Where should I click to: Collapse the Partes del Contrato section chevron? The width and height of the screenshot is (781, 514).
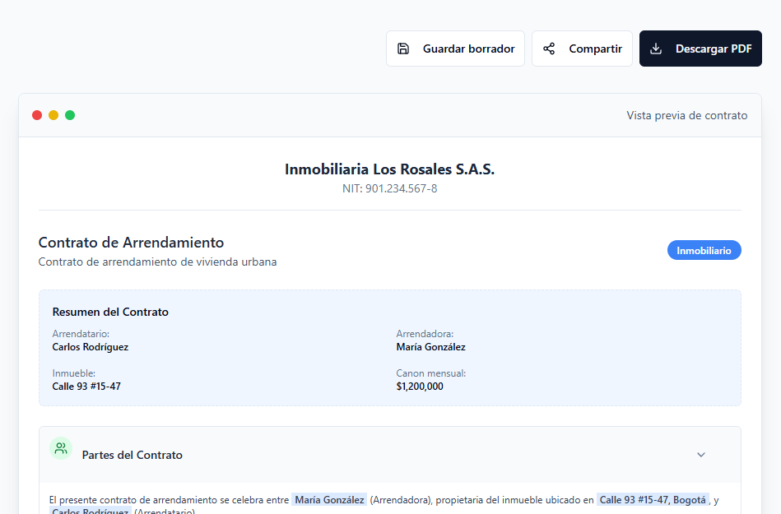(x=701, y=455)
